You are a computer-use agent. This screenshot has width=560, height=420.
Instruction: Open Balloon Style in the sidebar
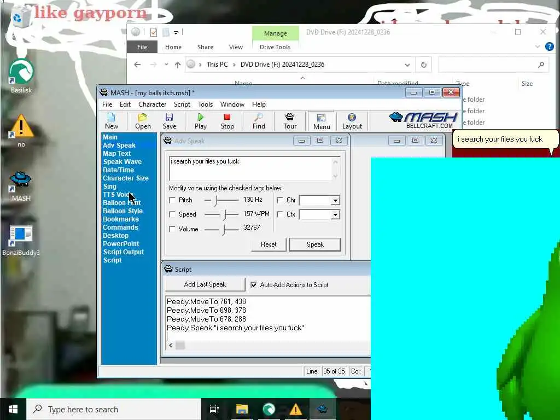[x=122, y=211]
